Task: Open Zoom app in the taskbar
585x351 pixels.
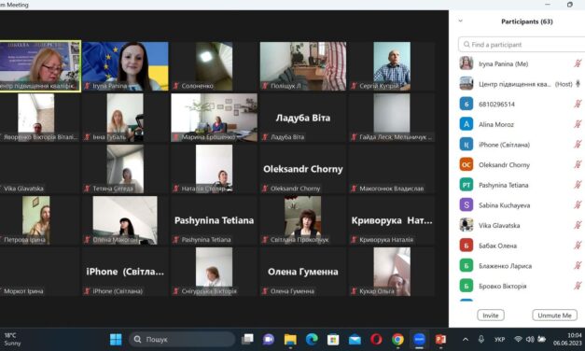Action: pyautogui.click(x=419, y=340)
